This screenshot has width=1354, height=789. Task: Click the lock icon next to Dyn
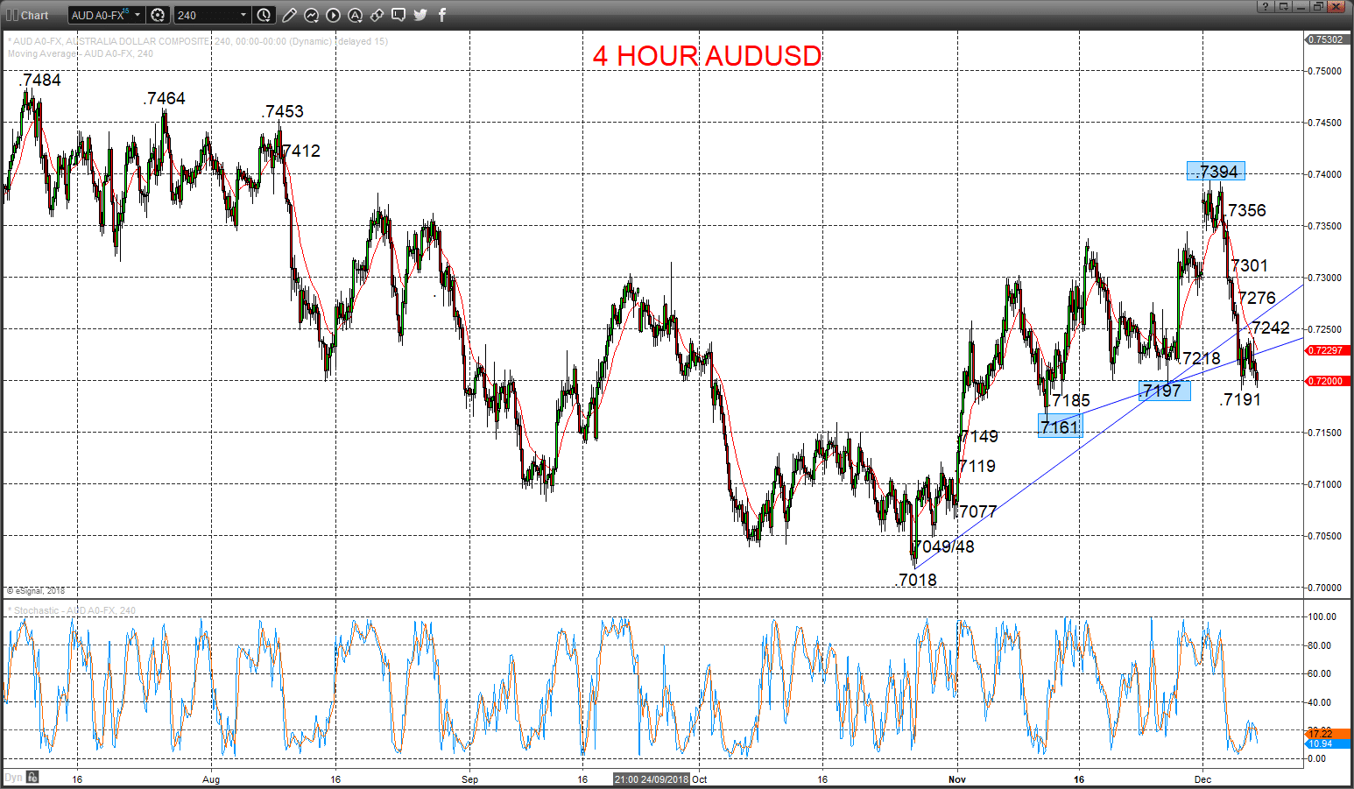[x=32, y=777]
